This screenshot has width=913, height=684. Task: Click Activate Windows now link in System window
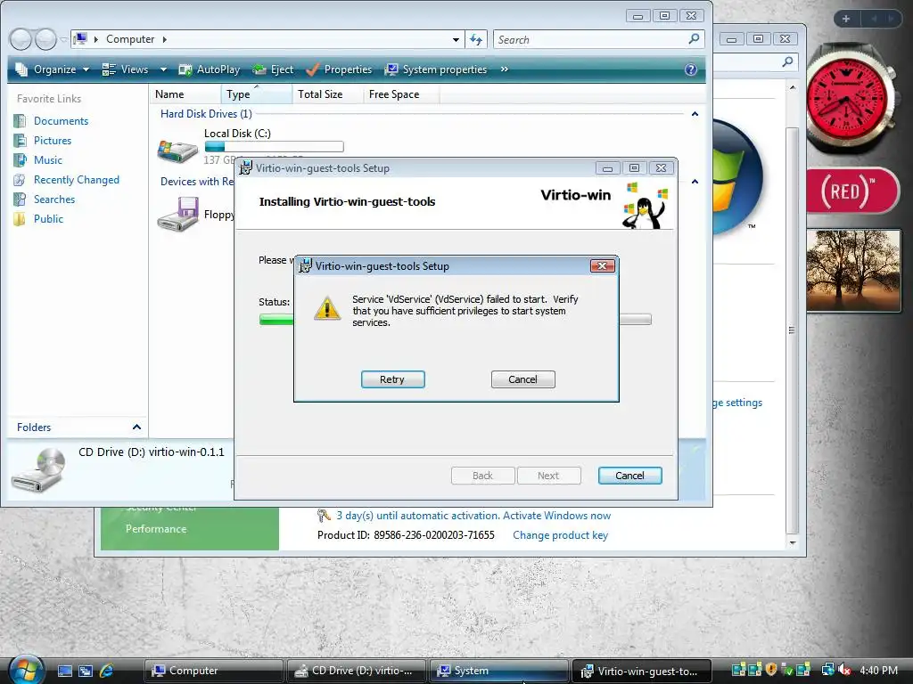[x=556, y=516]
